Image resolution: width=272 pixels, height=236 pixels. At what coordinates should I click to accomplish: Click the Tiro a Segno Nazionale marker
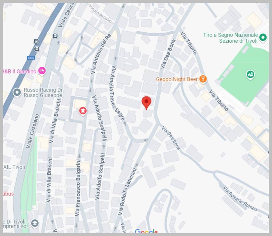coord(263,37)
